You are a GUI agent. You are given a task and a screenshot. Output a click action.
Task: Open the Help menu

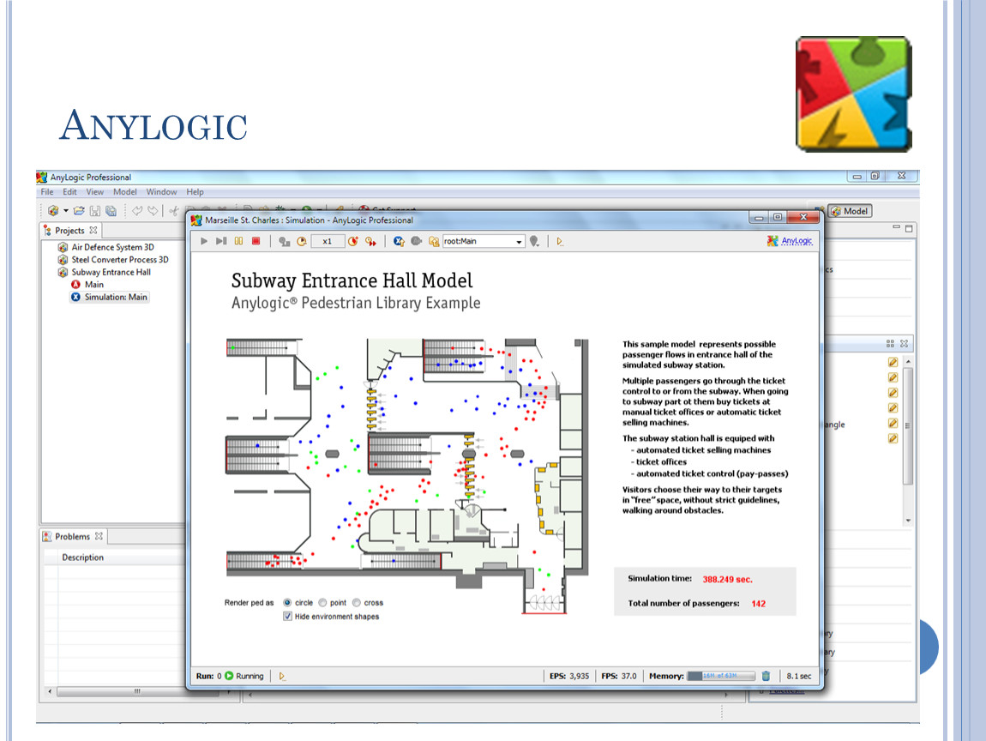195,192
